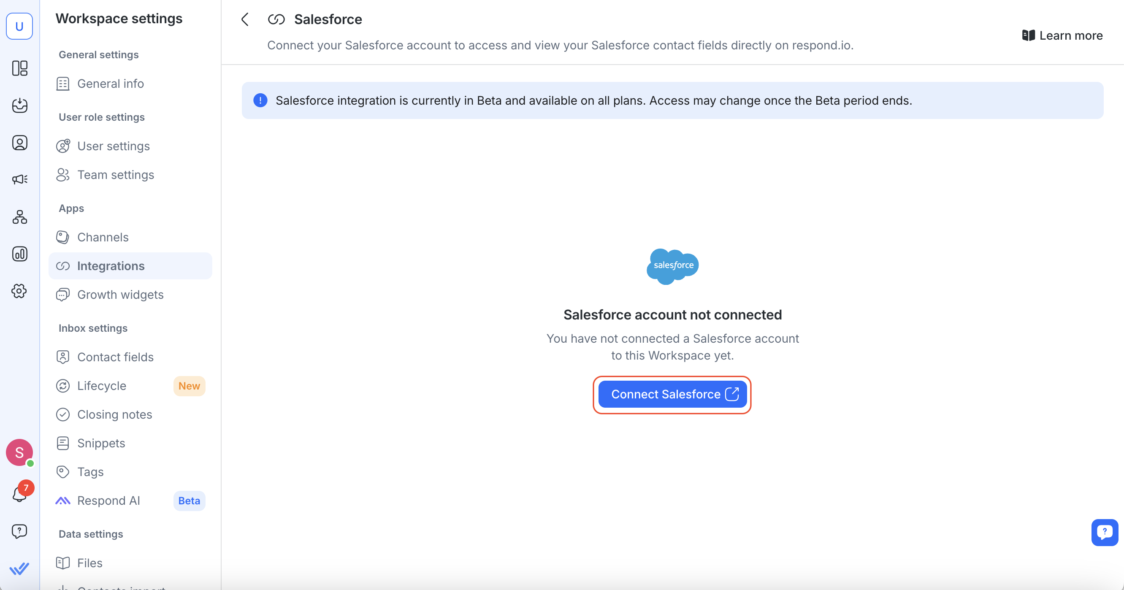The image size is (1124, 590).
Task: Click the Learn more link
Action: point(1062,35)
